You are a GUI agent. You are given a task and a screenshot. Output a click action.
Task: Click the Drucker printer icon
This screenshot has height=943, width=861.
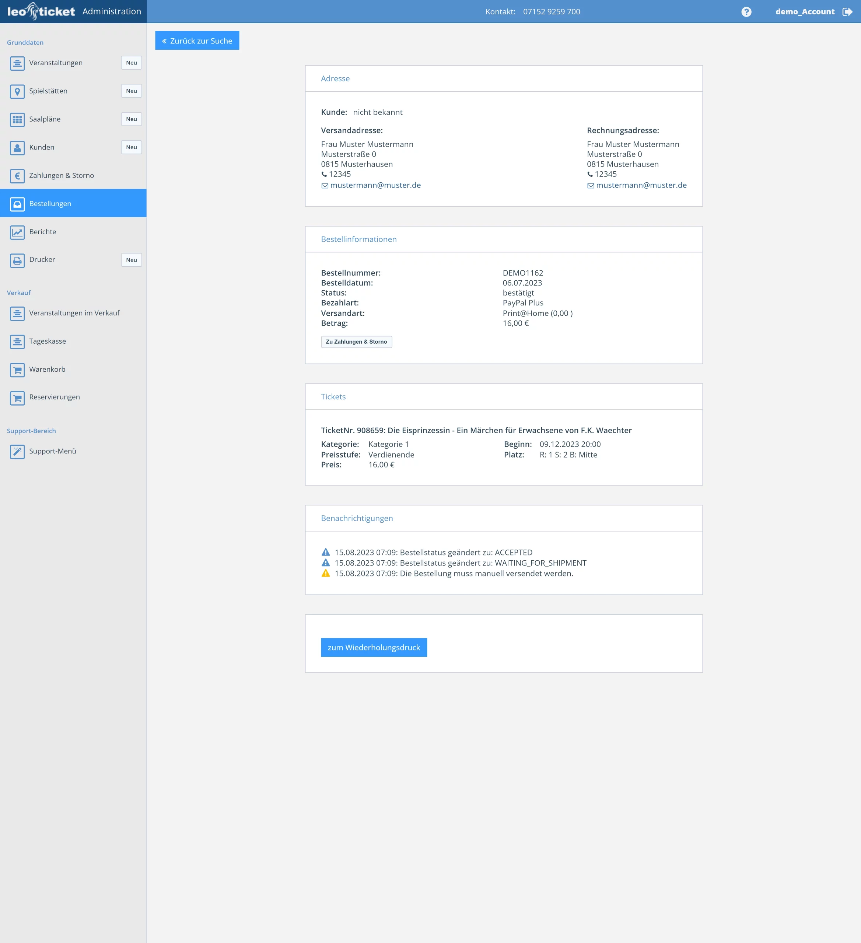[x=17, y=260]
